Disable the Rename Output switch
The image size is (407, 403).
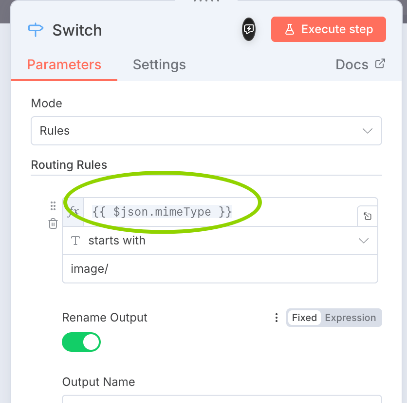[x=81, y=342]
